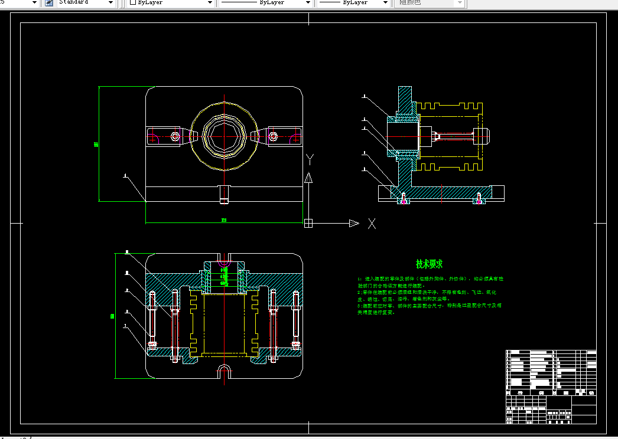Click the UCS icon Y axis label
The width and height of the screenshot is (618, 439).
(310, 159)
